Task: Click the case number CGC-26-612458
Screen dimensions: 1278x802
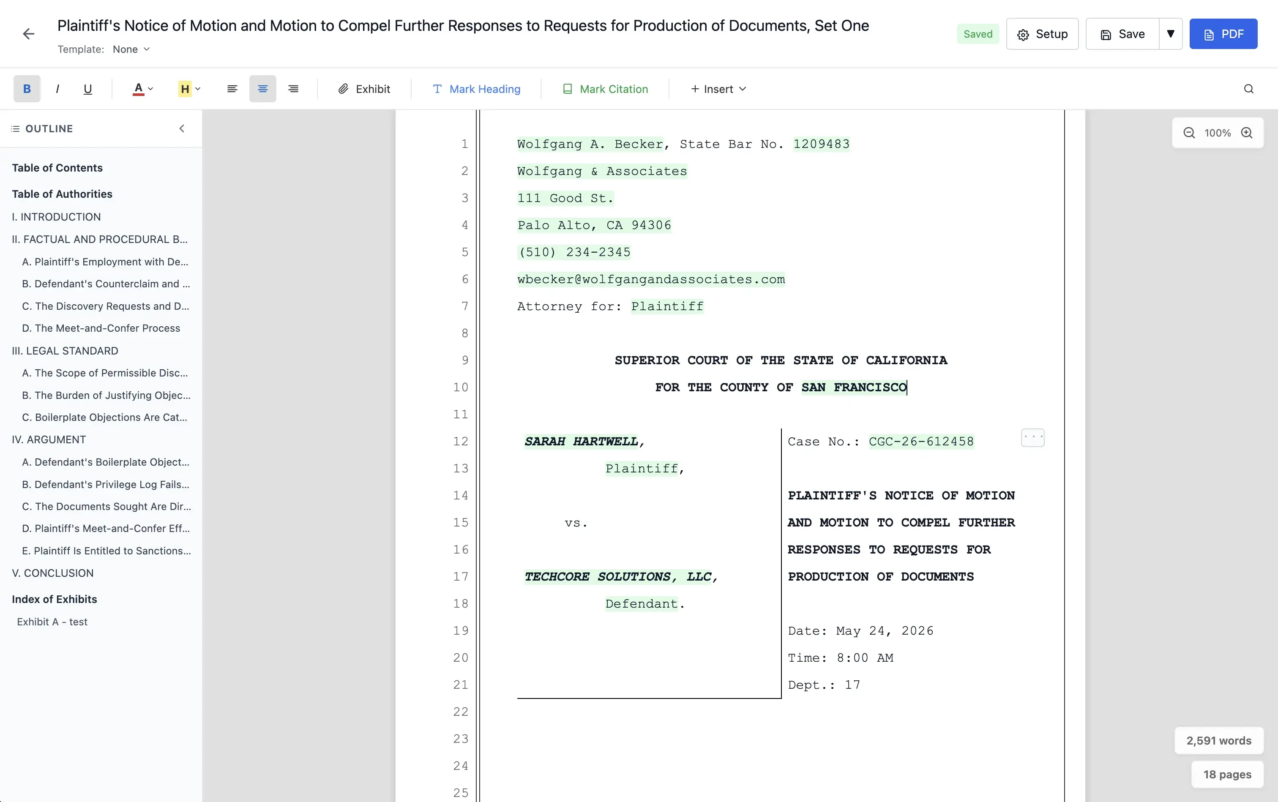Action: coord(921,441)
